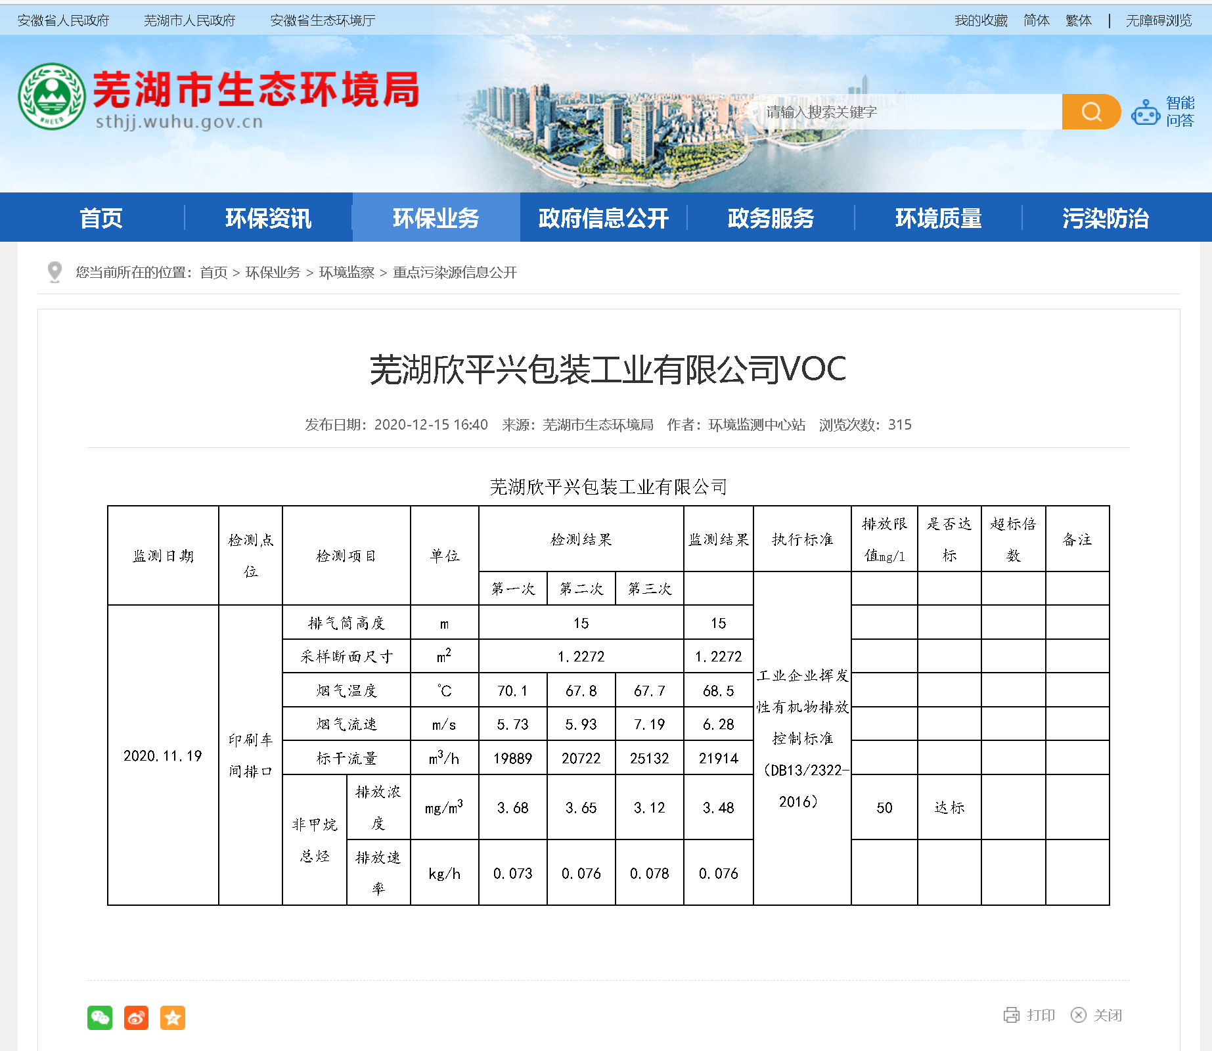
Task: Click the 非甲烷总烃 table cell
Action: tap(315, 840)
